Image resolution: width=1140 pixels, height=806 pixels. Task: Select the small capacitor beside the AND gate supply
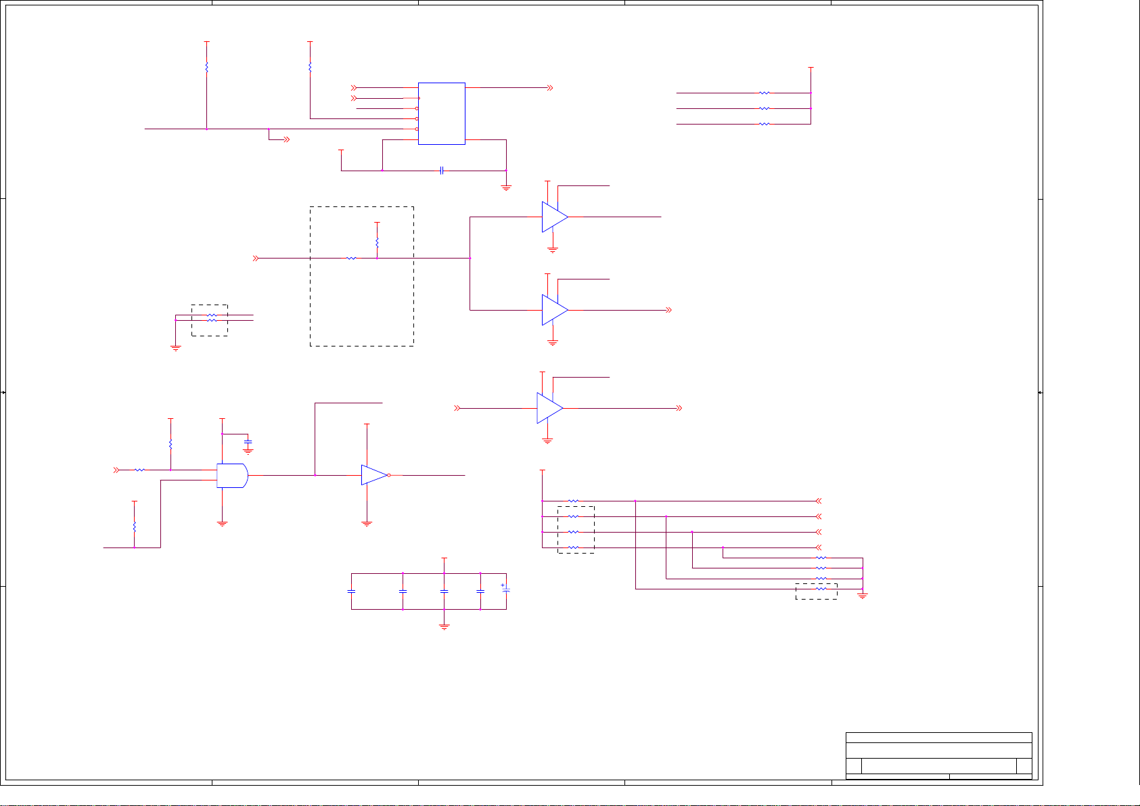click(x=248, y=441)
